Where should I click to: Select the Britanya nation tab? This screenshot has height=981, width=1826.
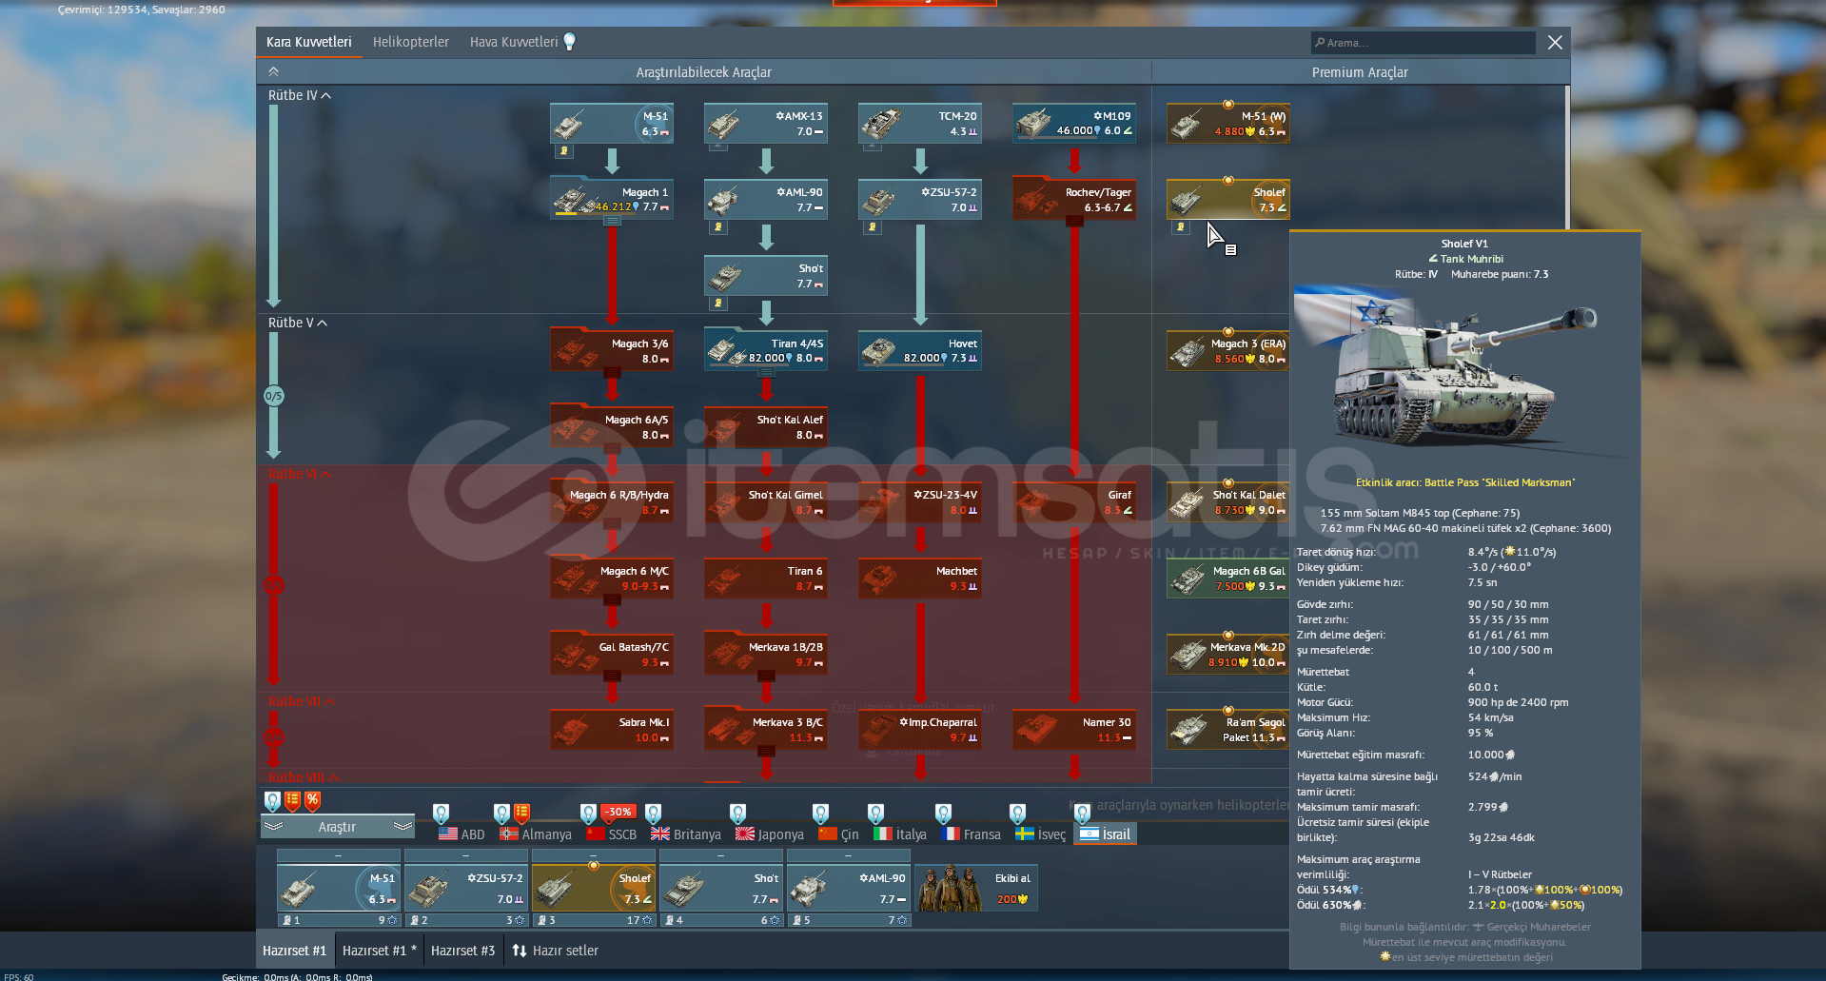pos(686,834)
